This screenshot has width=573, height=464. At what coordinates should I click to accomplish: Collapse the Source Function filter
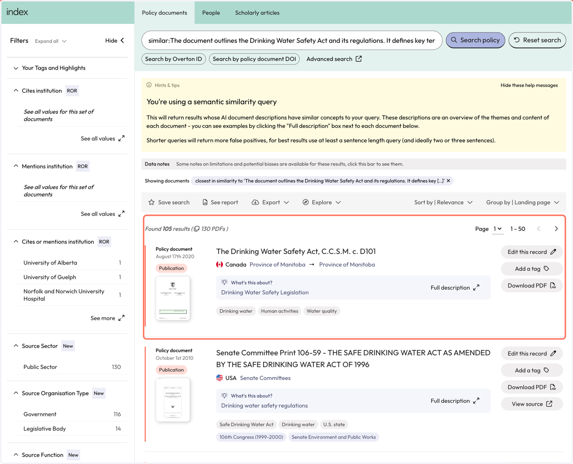[16, 455]
